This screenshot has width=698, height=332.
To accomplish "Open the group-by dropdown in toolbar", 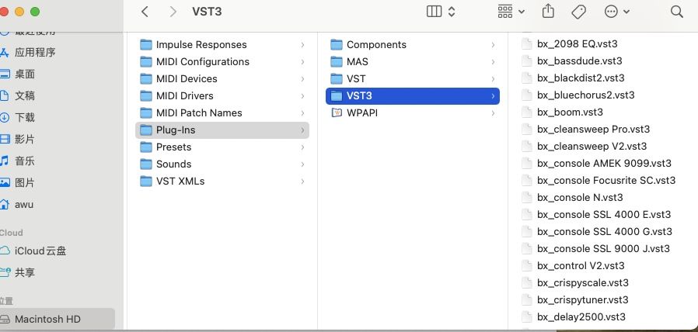I will [511, 12].
